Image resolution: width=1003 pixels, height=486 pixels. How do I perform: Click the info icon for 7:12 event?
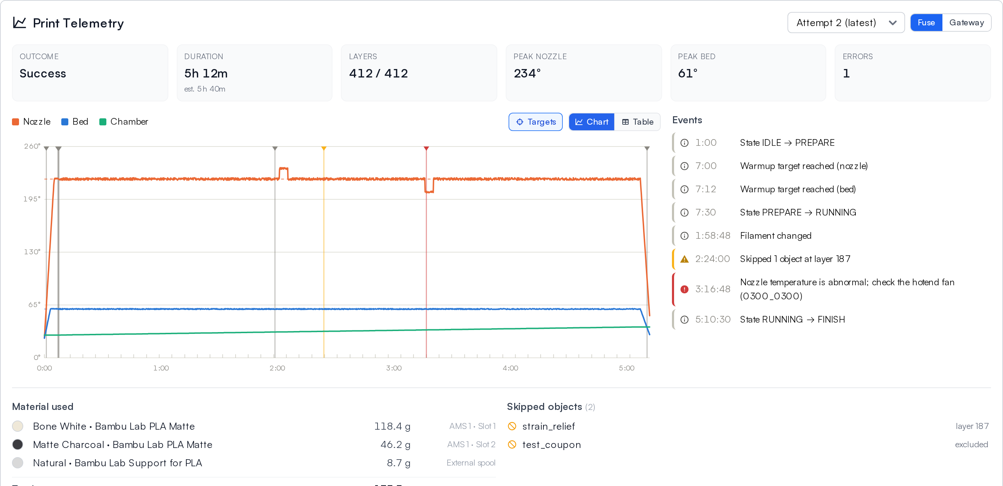click(x=684, y=189)
